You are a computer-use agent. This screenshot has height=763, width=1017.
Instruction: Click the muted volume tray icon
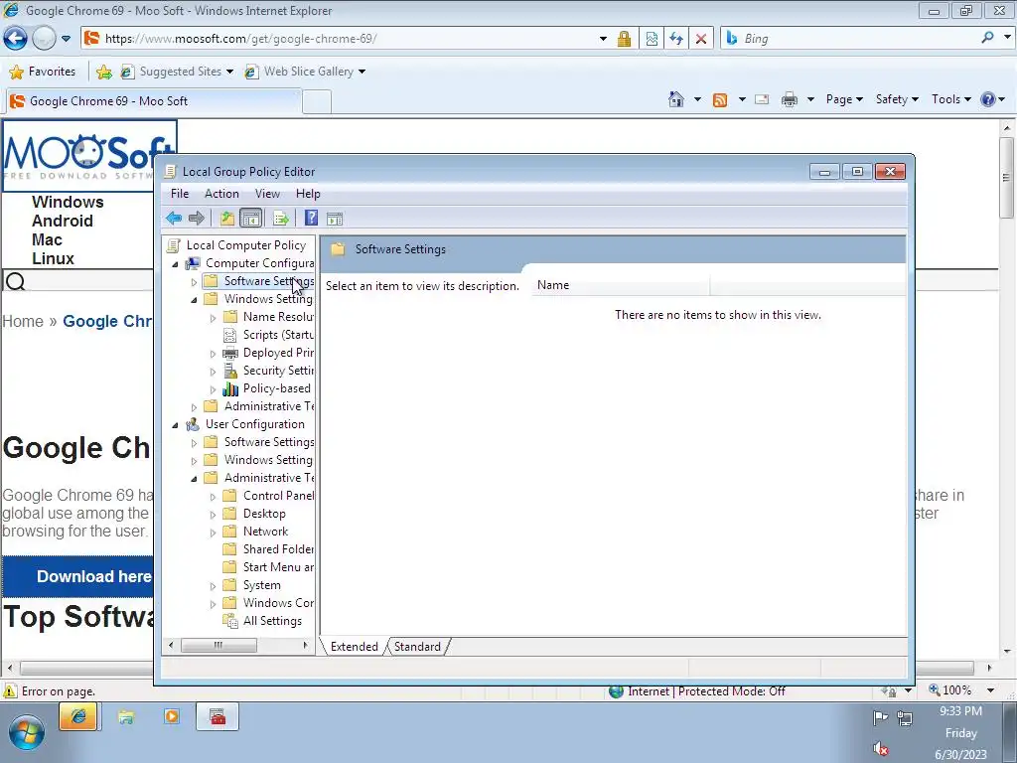coord(880,749)
